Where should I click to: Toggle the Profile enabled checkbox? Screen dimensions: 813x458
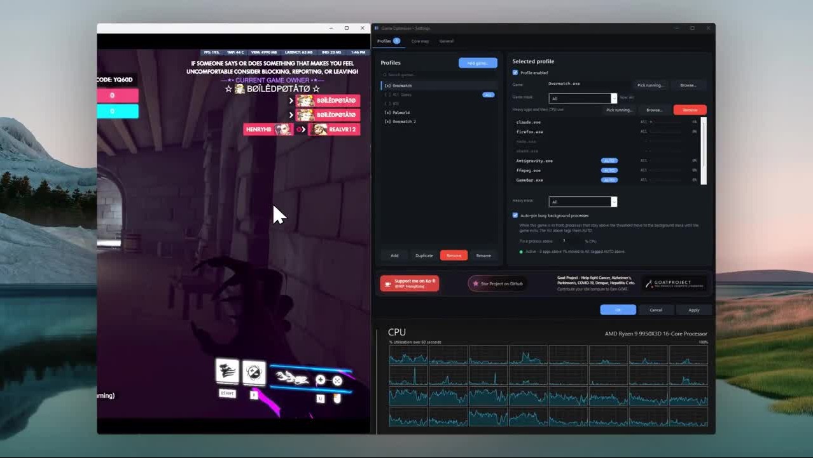pyautogui.click(x=515, y=72)
